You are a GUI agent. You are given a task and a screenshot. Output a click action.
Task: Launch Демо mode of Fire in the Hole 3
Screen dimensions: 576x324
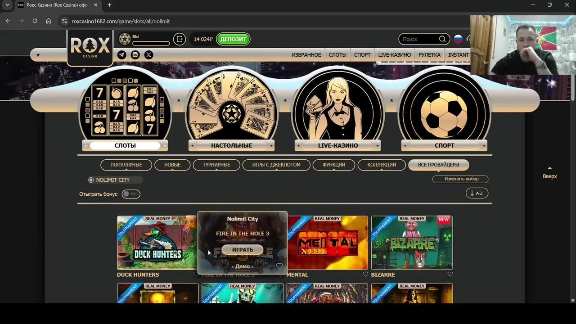[243, 266]
